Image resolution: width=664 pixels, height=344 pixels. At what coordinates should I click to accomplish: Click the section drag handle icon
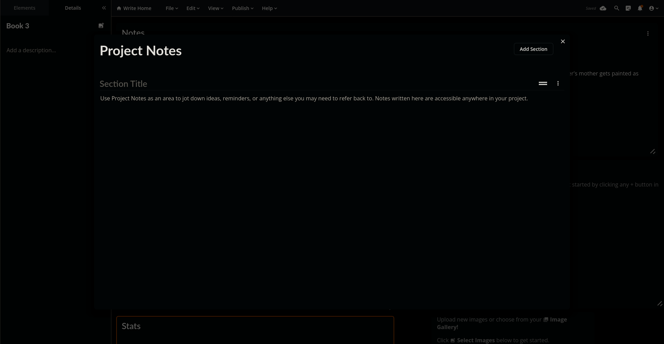(x=543, y=83)
